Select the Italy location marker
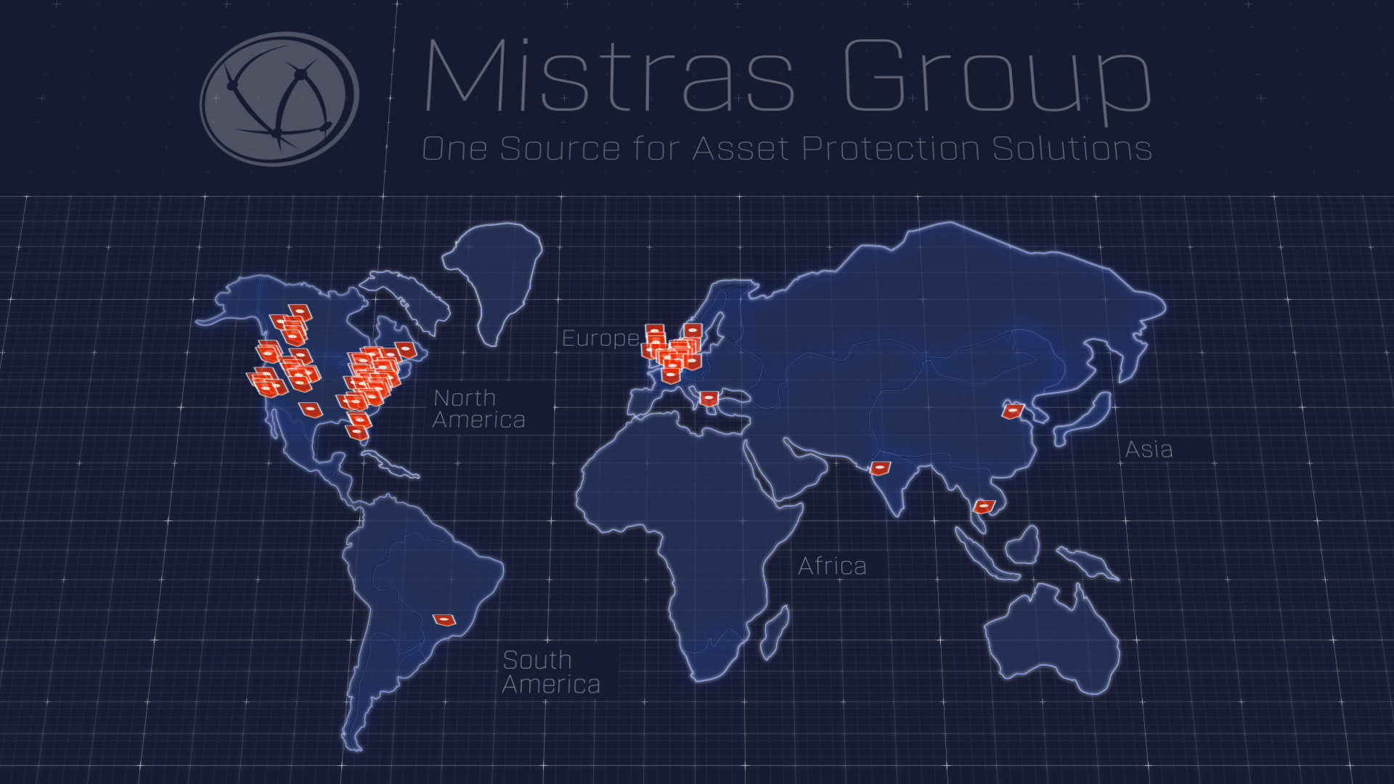 click(709, 399)
